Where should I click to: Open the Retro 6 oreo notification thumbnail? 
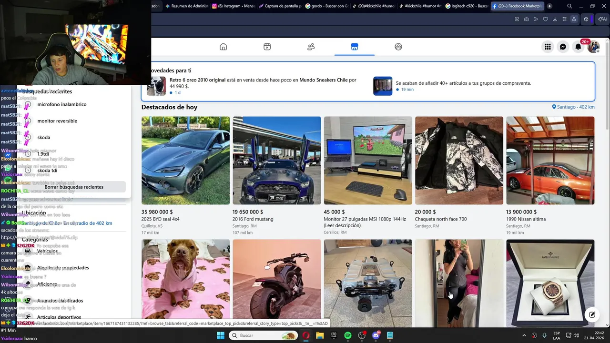[x=156, y=86]
